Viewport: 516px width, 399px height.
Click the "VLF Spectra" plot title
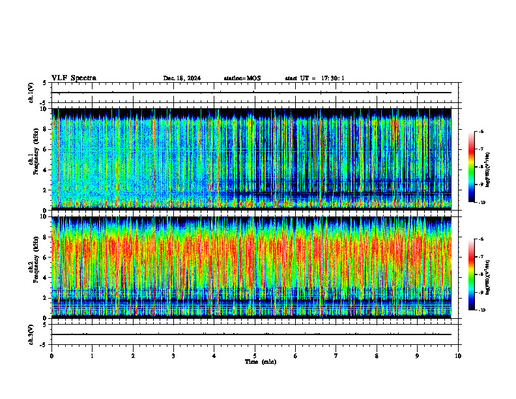tap(74, 78)
